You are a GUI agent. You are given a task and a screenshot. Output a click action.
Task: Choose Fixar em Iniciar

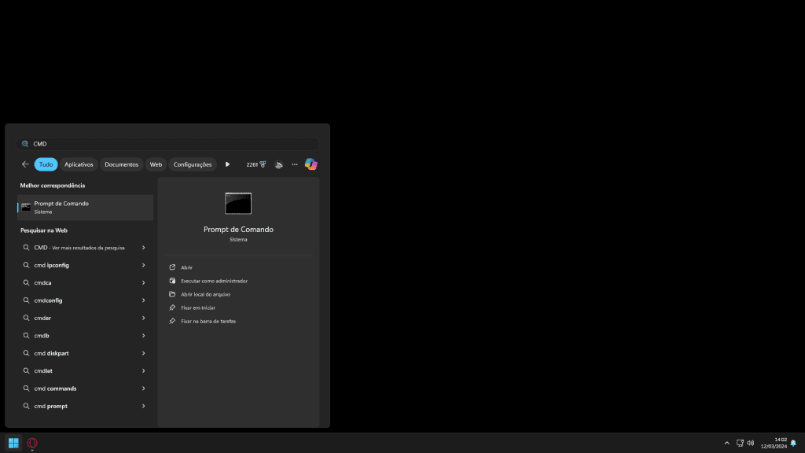pyautogui.click(x=197, y=308)
